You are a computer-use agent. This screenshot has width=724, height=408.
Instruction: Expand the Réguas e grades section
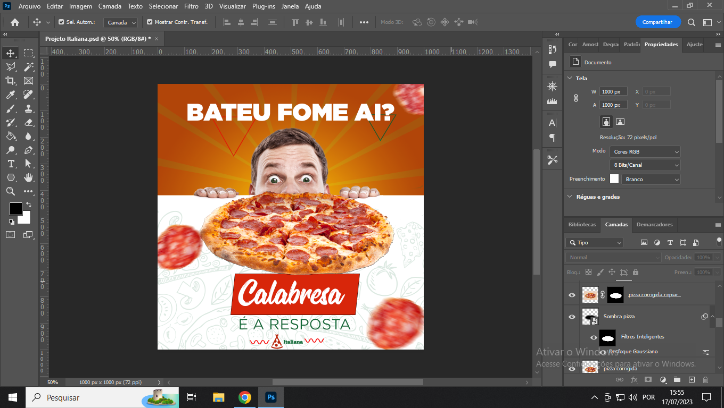(570, 197)
